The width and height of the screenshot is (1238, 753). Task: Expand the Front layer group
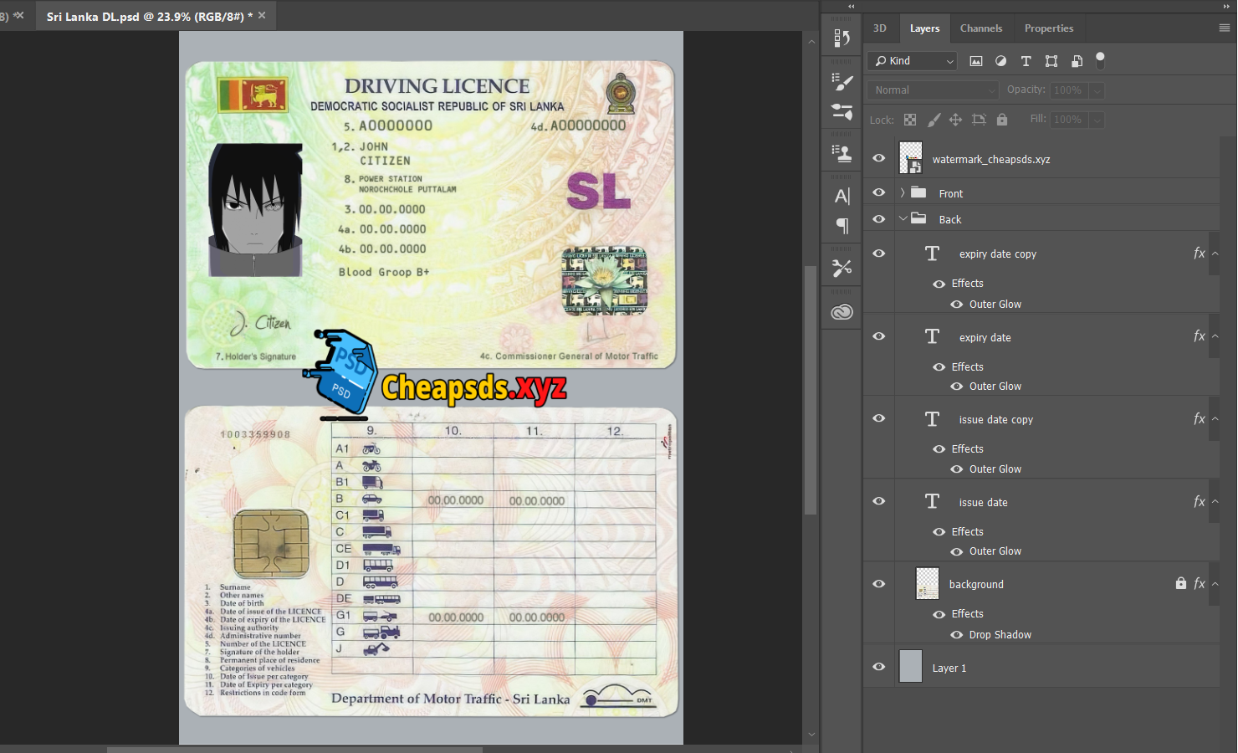tap(903, 193)
